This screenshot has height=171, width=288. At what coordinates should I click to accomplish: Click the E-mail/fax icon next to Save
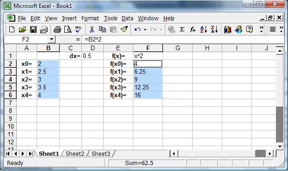point(44,29)
